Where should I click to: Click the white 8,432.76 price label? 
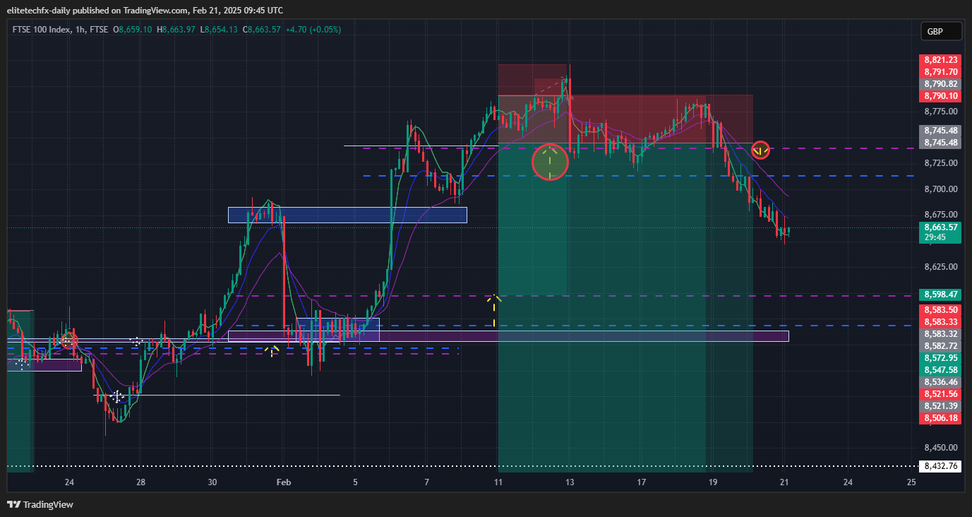[x=940, y=466]
